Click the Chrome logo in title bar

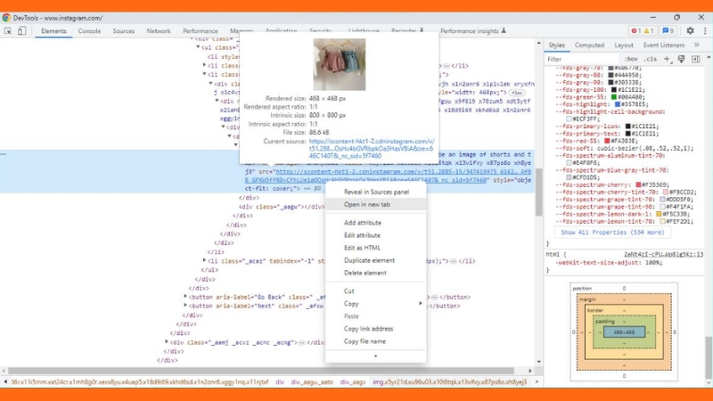click(6, 18)
